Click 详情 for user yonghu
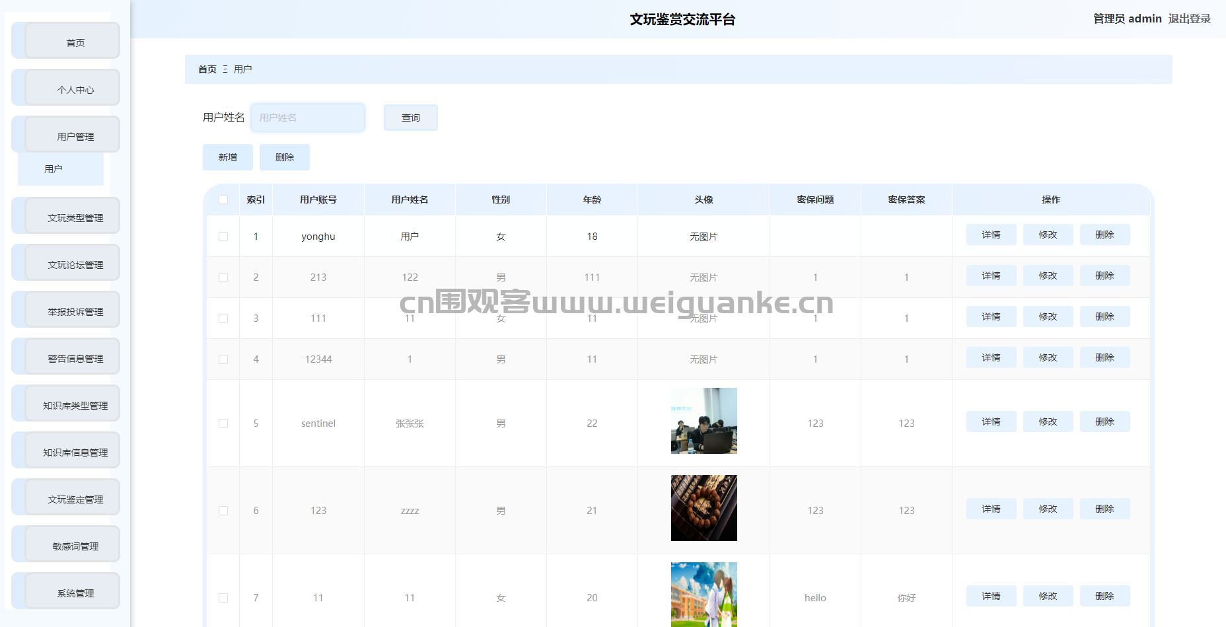Image resolution: width=1226 pixels, height=627 pixels. click(x=991, y=235)
